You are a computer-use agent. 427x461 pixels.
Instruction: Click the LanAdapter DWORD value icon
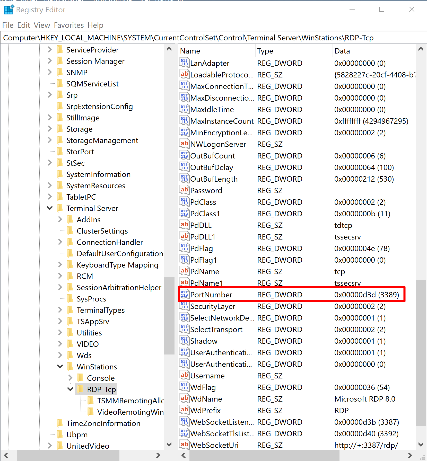[x=184, y=63]
